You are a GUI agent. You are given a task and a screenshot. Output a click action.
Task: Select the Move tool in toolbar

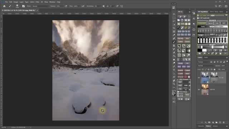point(174,14)
